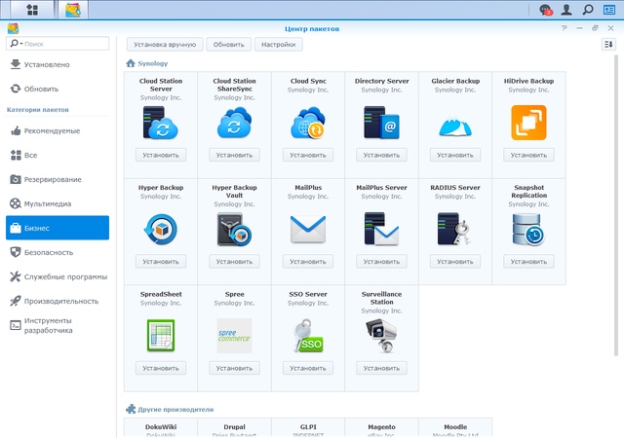Select the Рекомендуемые category
The height and width of the screenshot is (438, 624).
(x=58, y=130)
